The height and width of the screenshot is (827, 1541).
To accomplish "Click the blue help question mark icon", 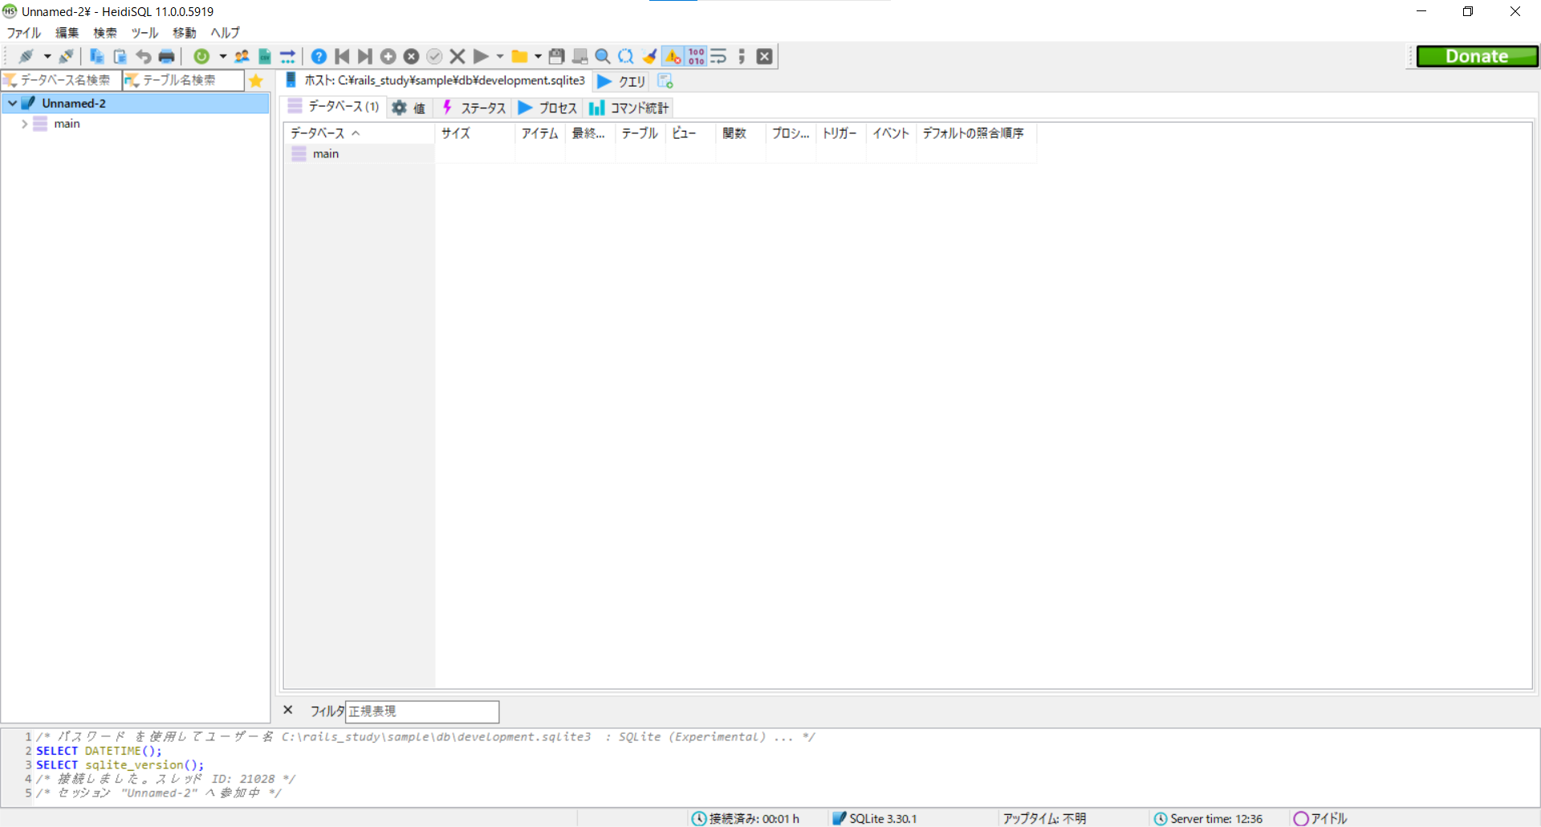I will pos(319,56).
